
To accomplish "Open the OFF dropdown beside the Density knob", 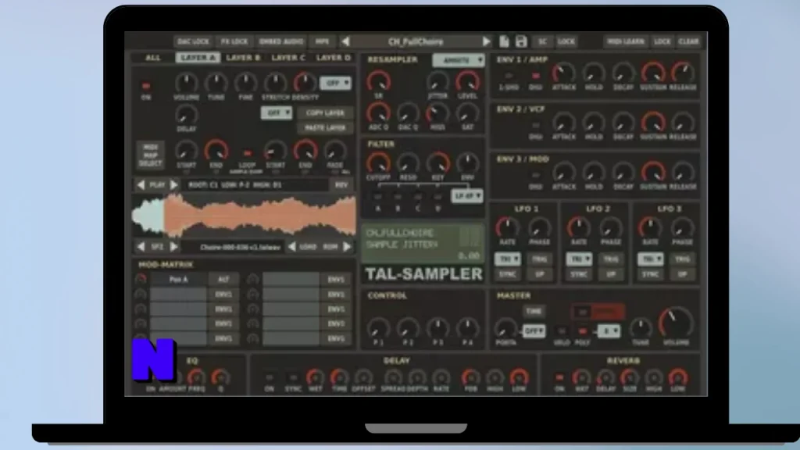I will (x=335, y=83).
